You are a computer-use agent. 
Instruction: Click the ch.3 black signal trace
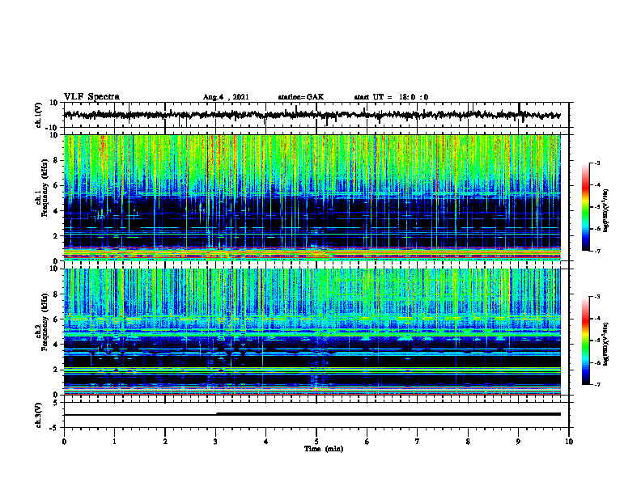point(312,414)
